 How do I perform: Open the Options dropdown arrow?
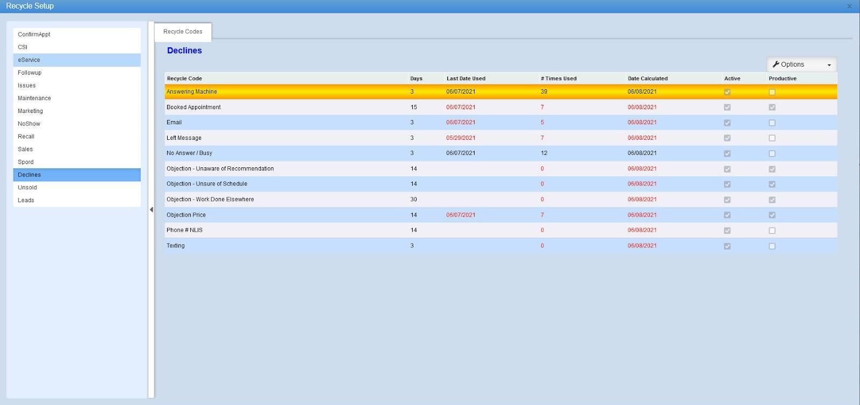[x=829, y=65]
